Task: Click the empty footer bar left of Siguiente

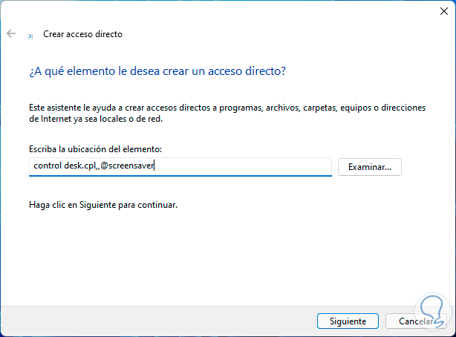Action: point(149,321)
